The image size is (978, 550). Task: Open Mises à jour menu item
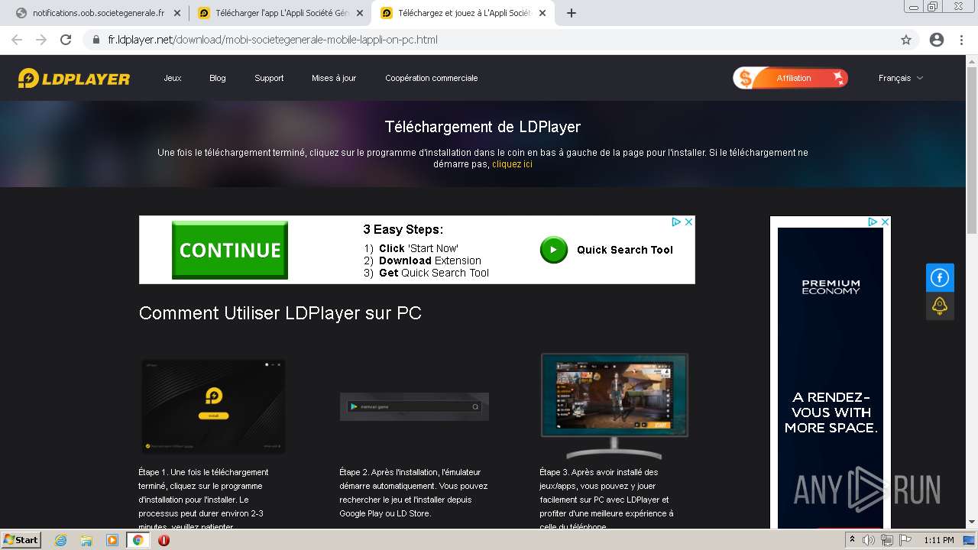[x=334, y=78]
